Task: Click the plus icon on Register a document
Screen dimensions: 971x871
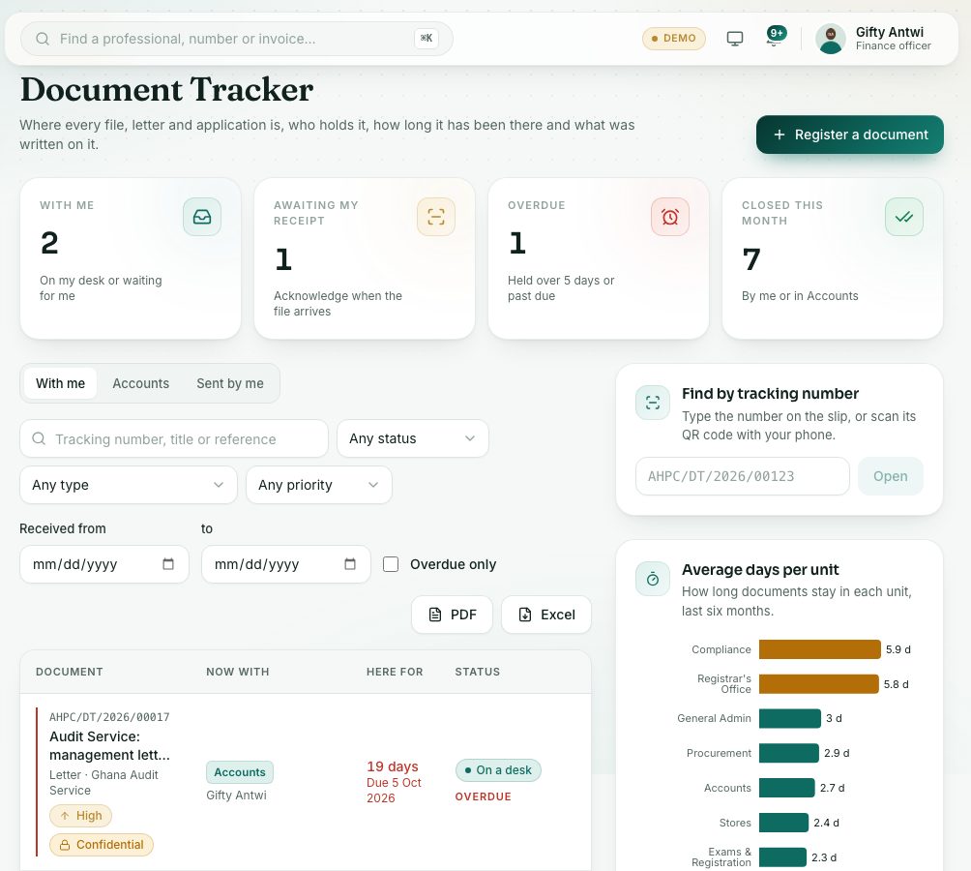Action: pos(780,135)
